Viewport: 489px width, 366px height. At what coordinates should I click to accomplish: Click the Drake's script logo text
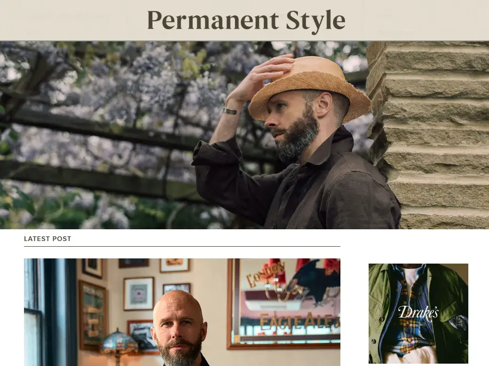point(418,313)
